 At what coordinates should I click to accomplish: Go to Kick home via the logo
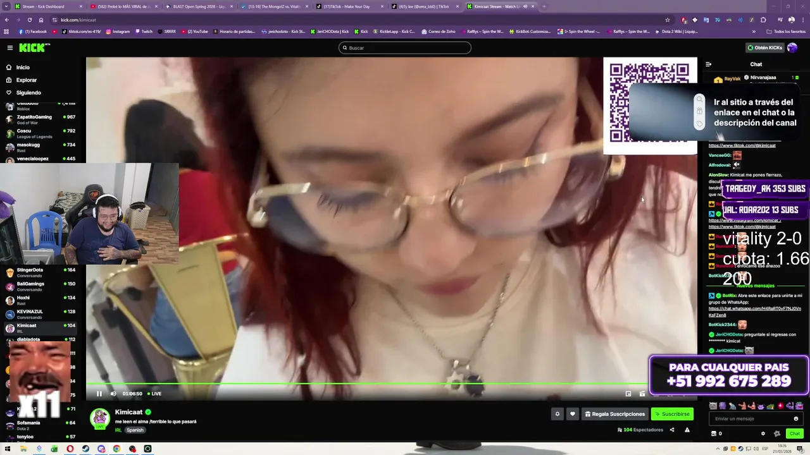tap(34, 47)
